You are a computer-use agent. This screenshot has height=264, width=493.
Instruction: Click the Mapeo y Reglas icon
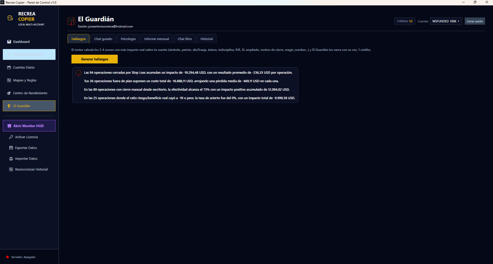coord(9,80)
